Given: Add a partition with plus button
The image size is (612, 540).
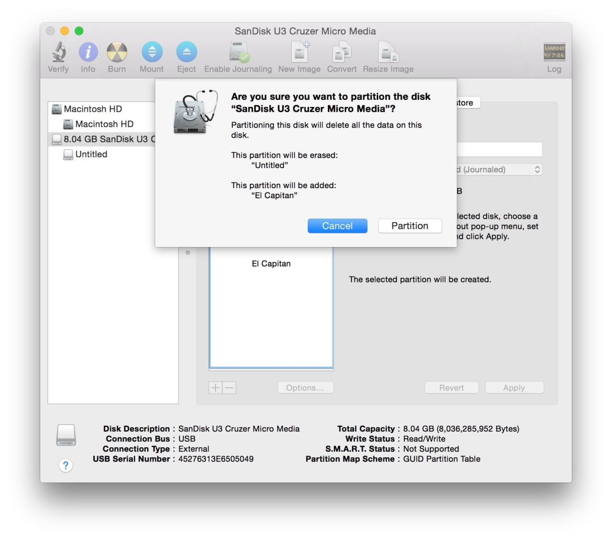Looking at the screenshot, I should (216, 388).
